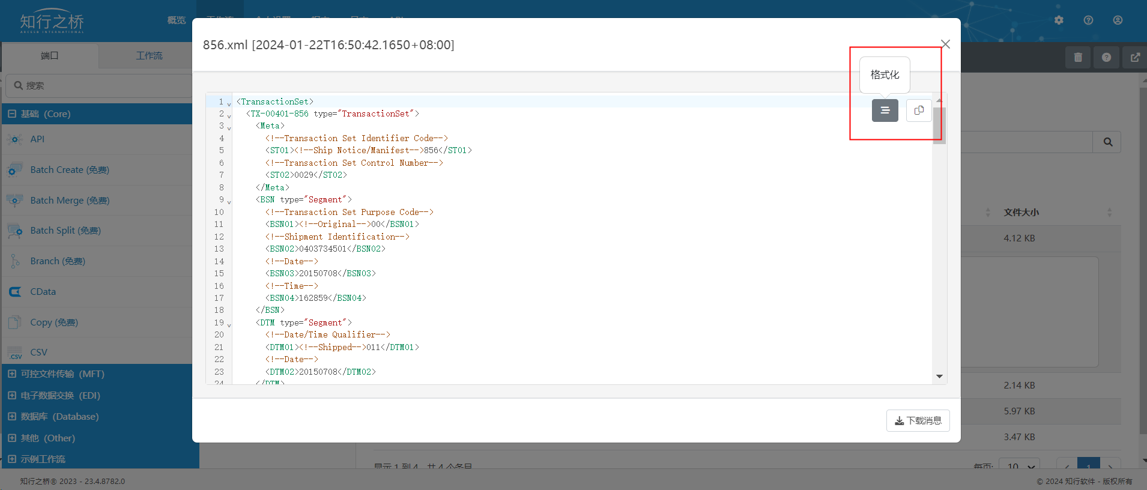Fold the TransactionSet node at line 1
Viewport: 1147px width, 490px height.
(229, 103)
